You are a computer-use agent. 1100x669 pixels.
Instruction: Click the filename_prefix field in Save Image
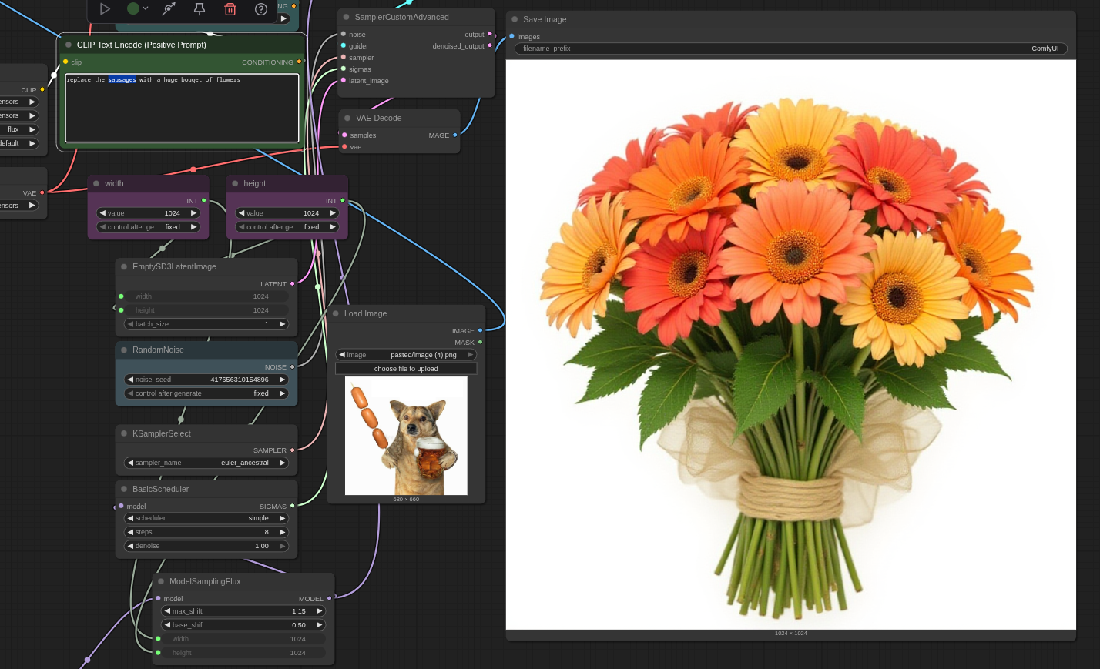pyautogui.click(x=791, y=49)
